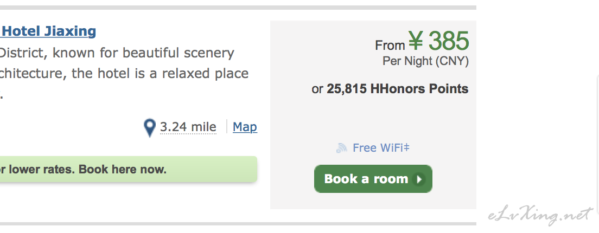This screenshot has height=233, width=599.
Task: Click the 'beautiful scenery' description line
Action: click(x=117, y=53)
